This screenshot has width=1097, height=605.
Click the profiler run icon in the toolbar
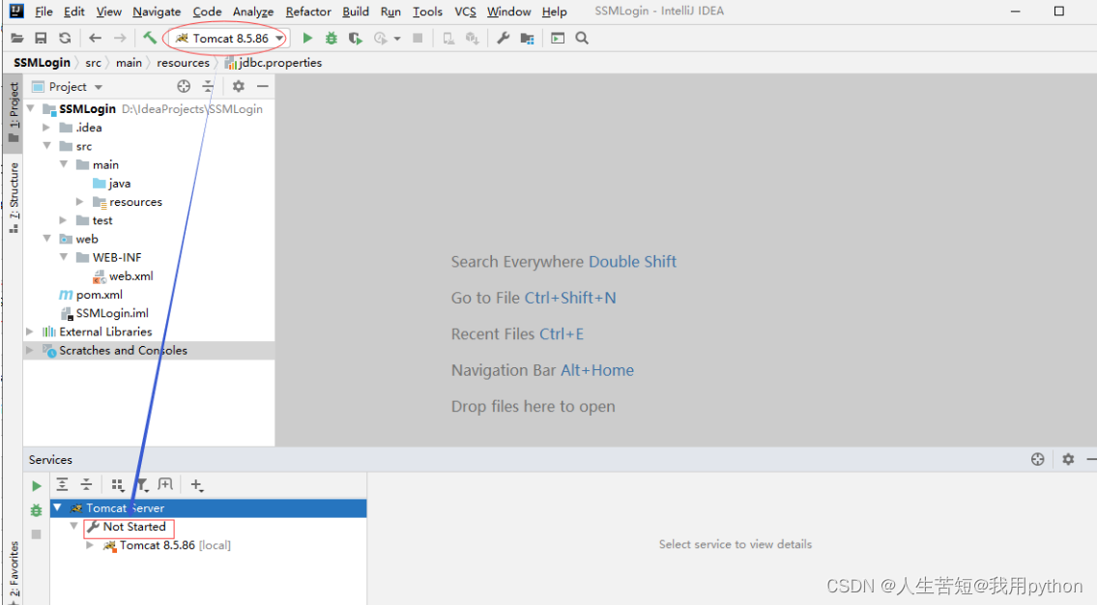tap(380, 39)
